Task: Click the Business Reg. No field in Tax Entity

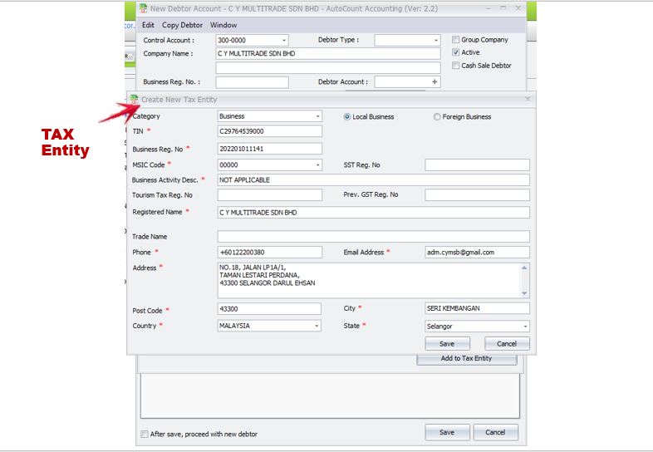Action: [x=270, y=149]
